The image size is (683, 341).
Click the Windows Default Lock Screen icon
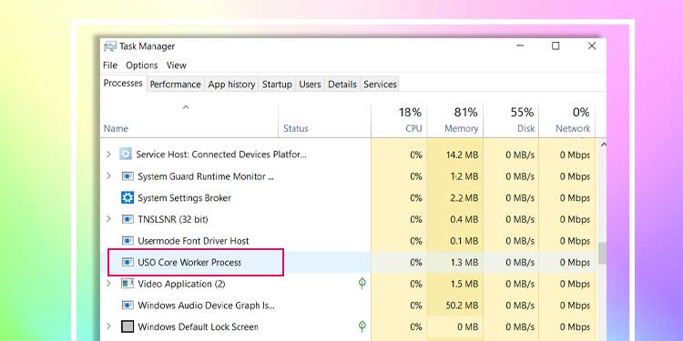(127, 326)
